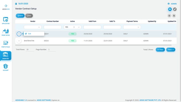
Task: Open the Application module in sidebar
Action: click(x=6, y=21)
